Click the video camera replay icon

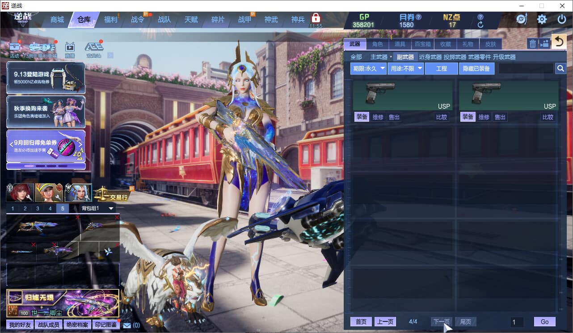click(x=544, y=44)
